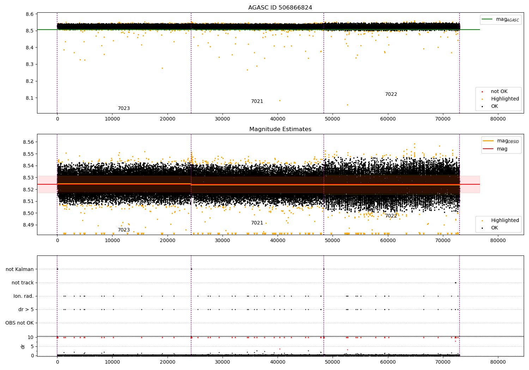
Task: Click the "not track" row label
Action: pyautogui.click(x=23, y=283)
